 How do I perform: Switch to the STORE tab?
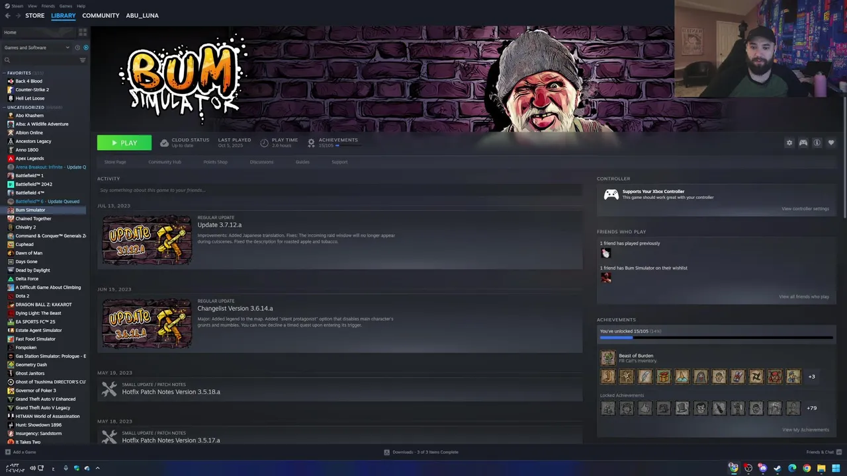[35, 15]
